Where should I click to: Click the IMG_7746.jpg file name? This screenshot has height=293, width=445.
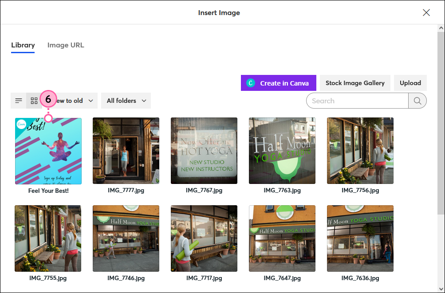[126, 278]
